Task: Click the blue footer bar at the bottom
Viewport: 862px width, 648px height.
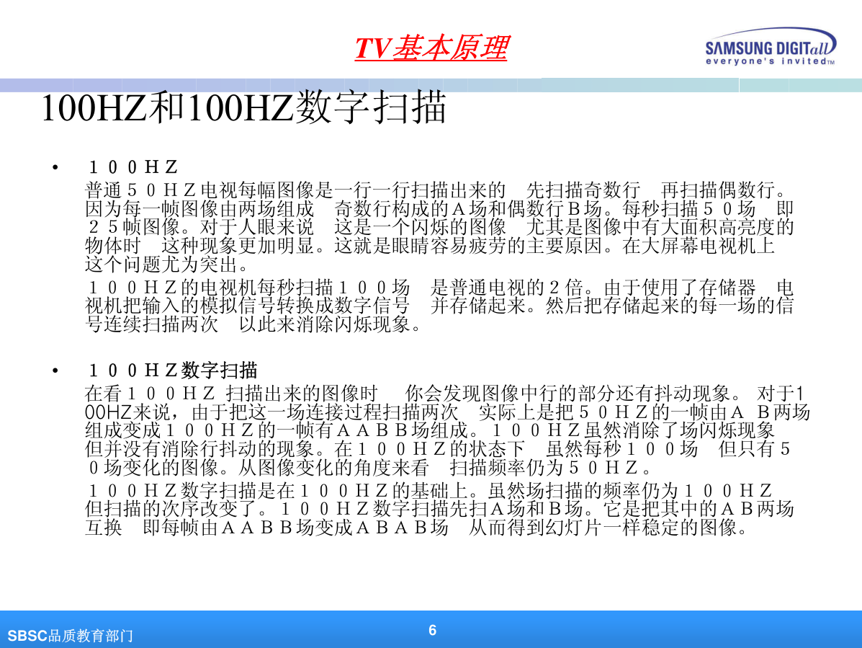Action: pos(648,629)
